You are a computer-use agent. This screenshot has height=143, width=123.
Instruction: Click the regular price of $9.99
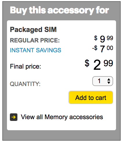104,39
